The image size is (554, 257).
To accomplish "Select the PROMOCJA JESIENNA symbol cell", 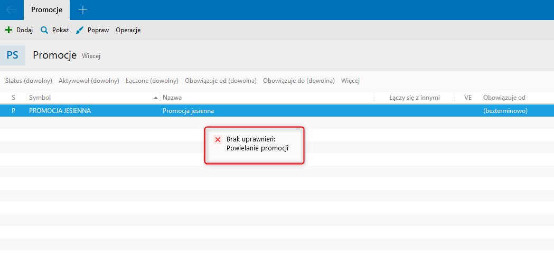I will tap(60, 111).
